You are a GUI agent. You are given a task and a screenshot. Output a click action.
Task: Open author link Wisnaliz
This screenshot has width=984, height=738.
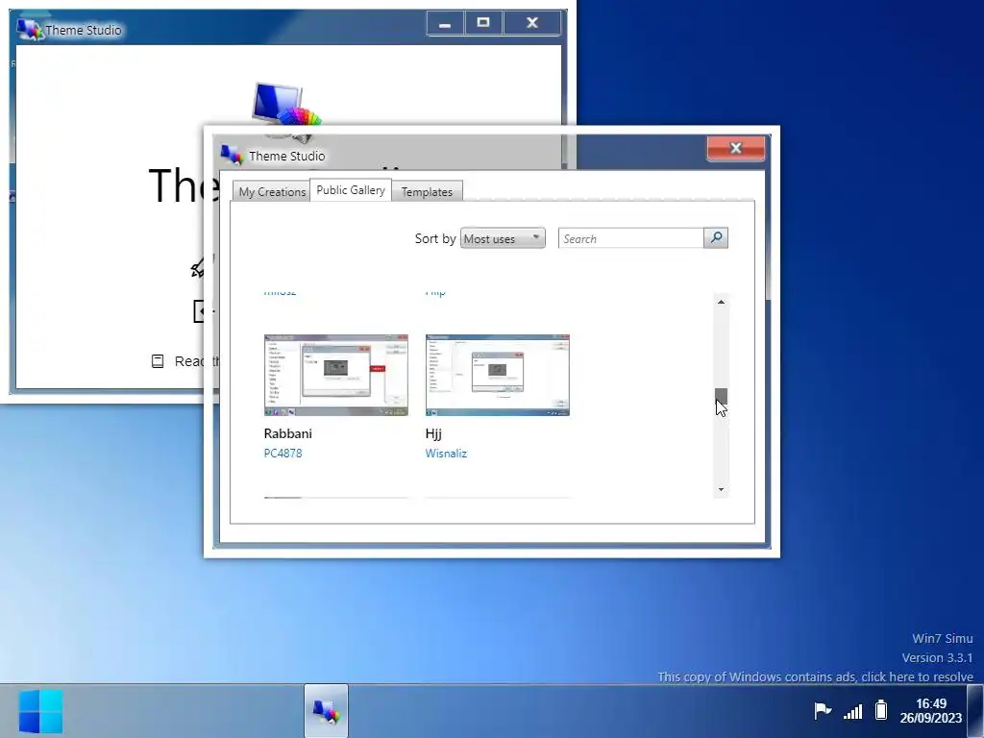446,454
